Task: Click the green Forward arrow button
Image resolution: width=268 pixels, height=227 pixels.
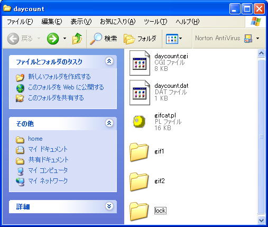Action: pyautogui.click(x=53, y=39)
